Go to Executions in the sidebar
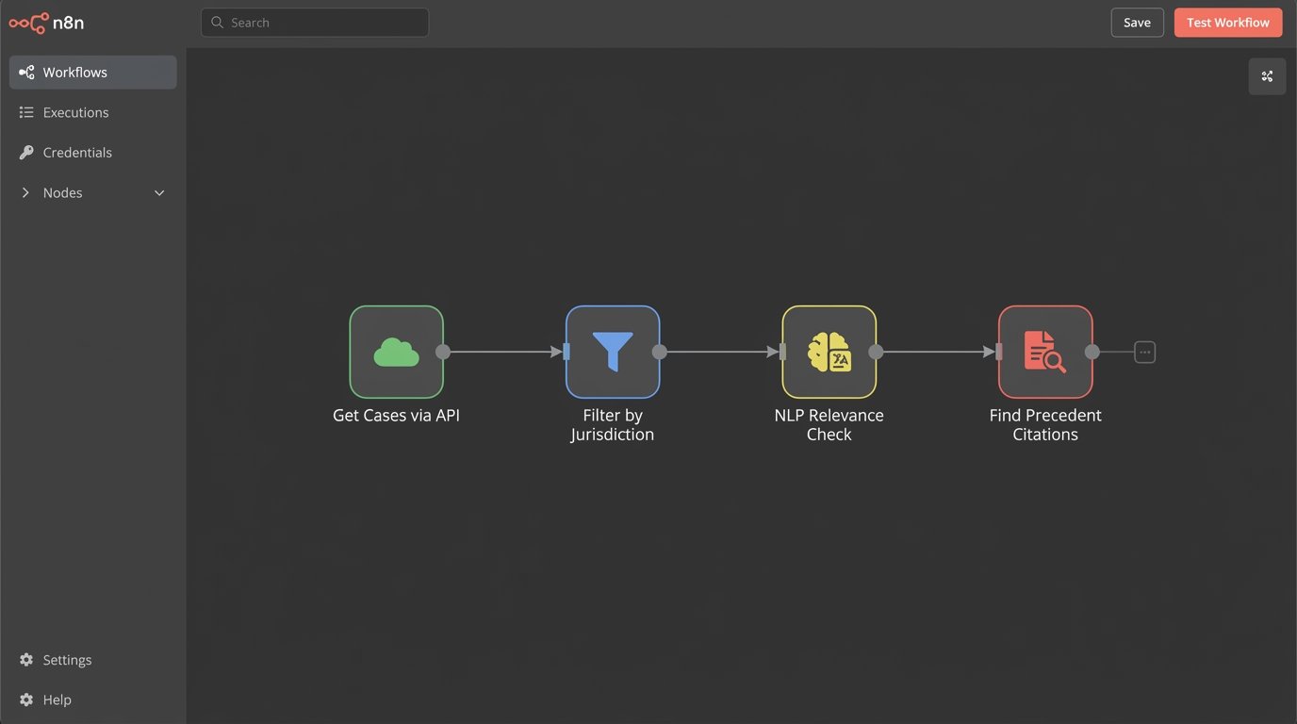 click(x=75, y=112)
